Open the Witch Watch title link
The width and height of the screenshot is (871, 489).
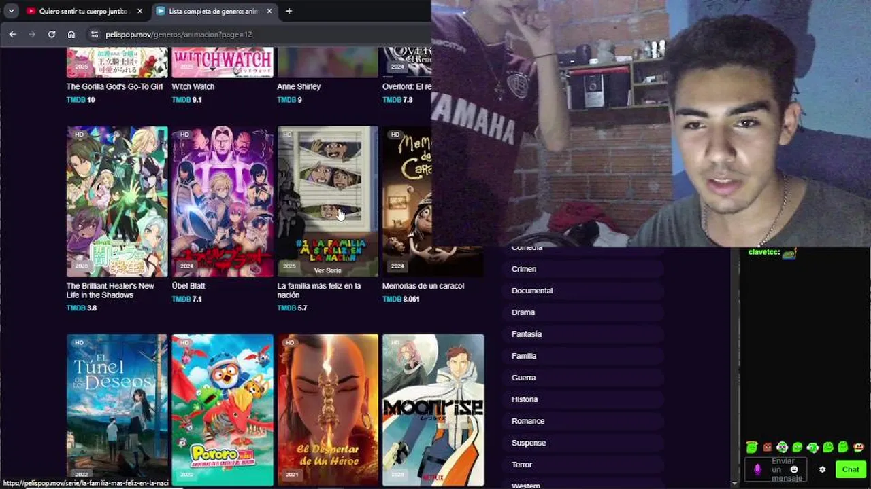pos(193,86)
